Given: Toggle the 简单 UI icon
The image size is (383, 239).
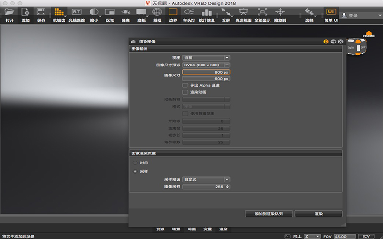Looking at the screenshot, I should 331,11.
